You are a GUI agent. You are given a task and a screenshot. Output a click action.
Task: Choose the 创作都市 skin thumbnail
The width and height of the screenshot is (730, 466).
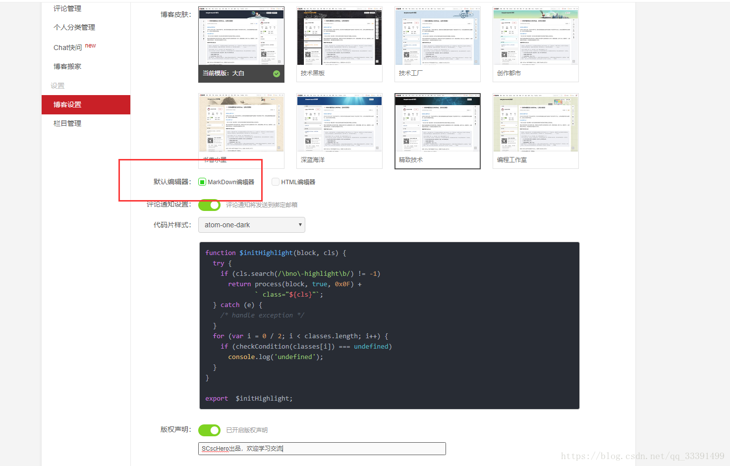[x=536, y=44]
